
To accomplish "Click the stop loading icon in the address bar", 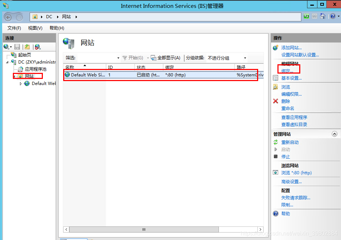I will point(315,16).
